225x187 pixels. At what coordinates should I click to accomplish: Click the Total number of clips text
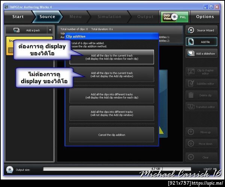[x=74, y=29]
